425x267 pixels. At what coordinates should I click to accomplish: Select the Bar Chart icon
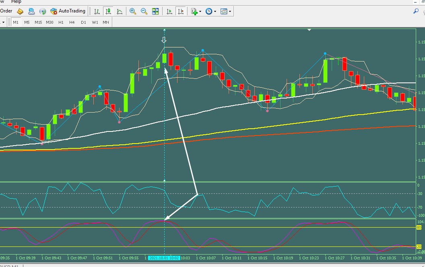(97, 11)
